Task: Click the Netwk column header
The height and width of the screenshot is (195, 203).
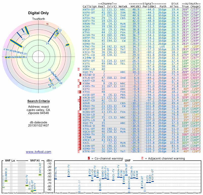Action: pyautogui.click(x=123, y=7)
